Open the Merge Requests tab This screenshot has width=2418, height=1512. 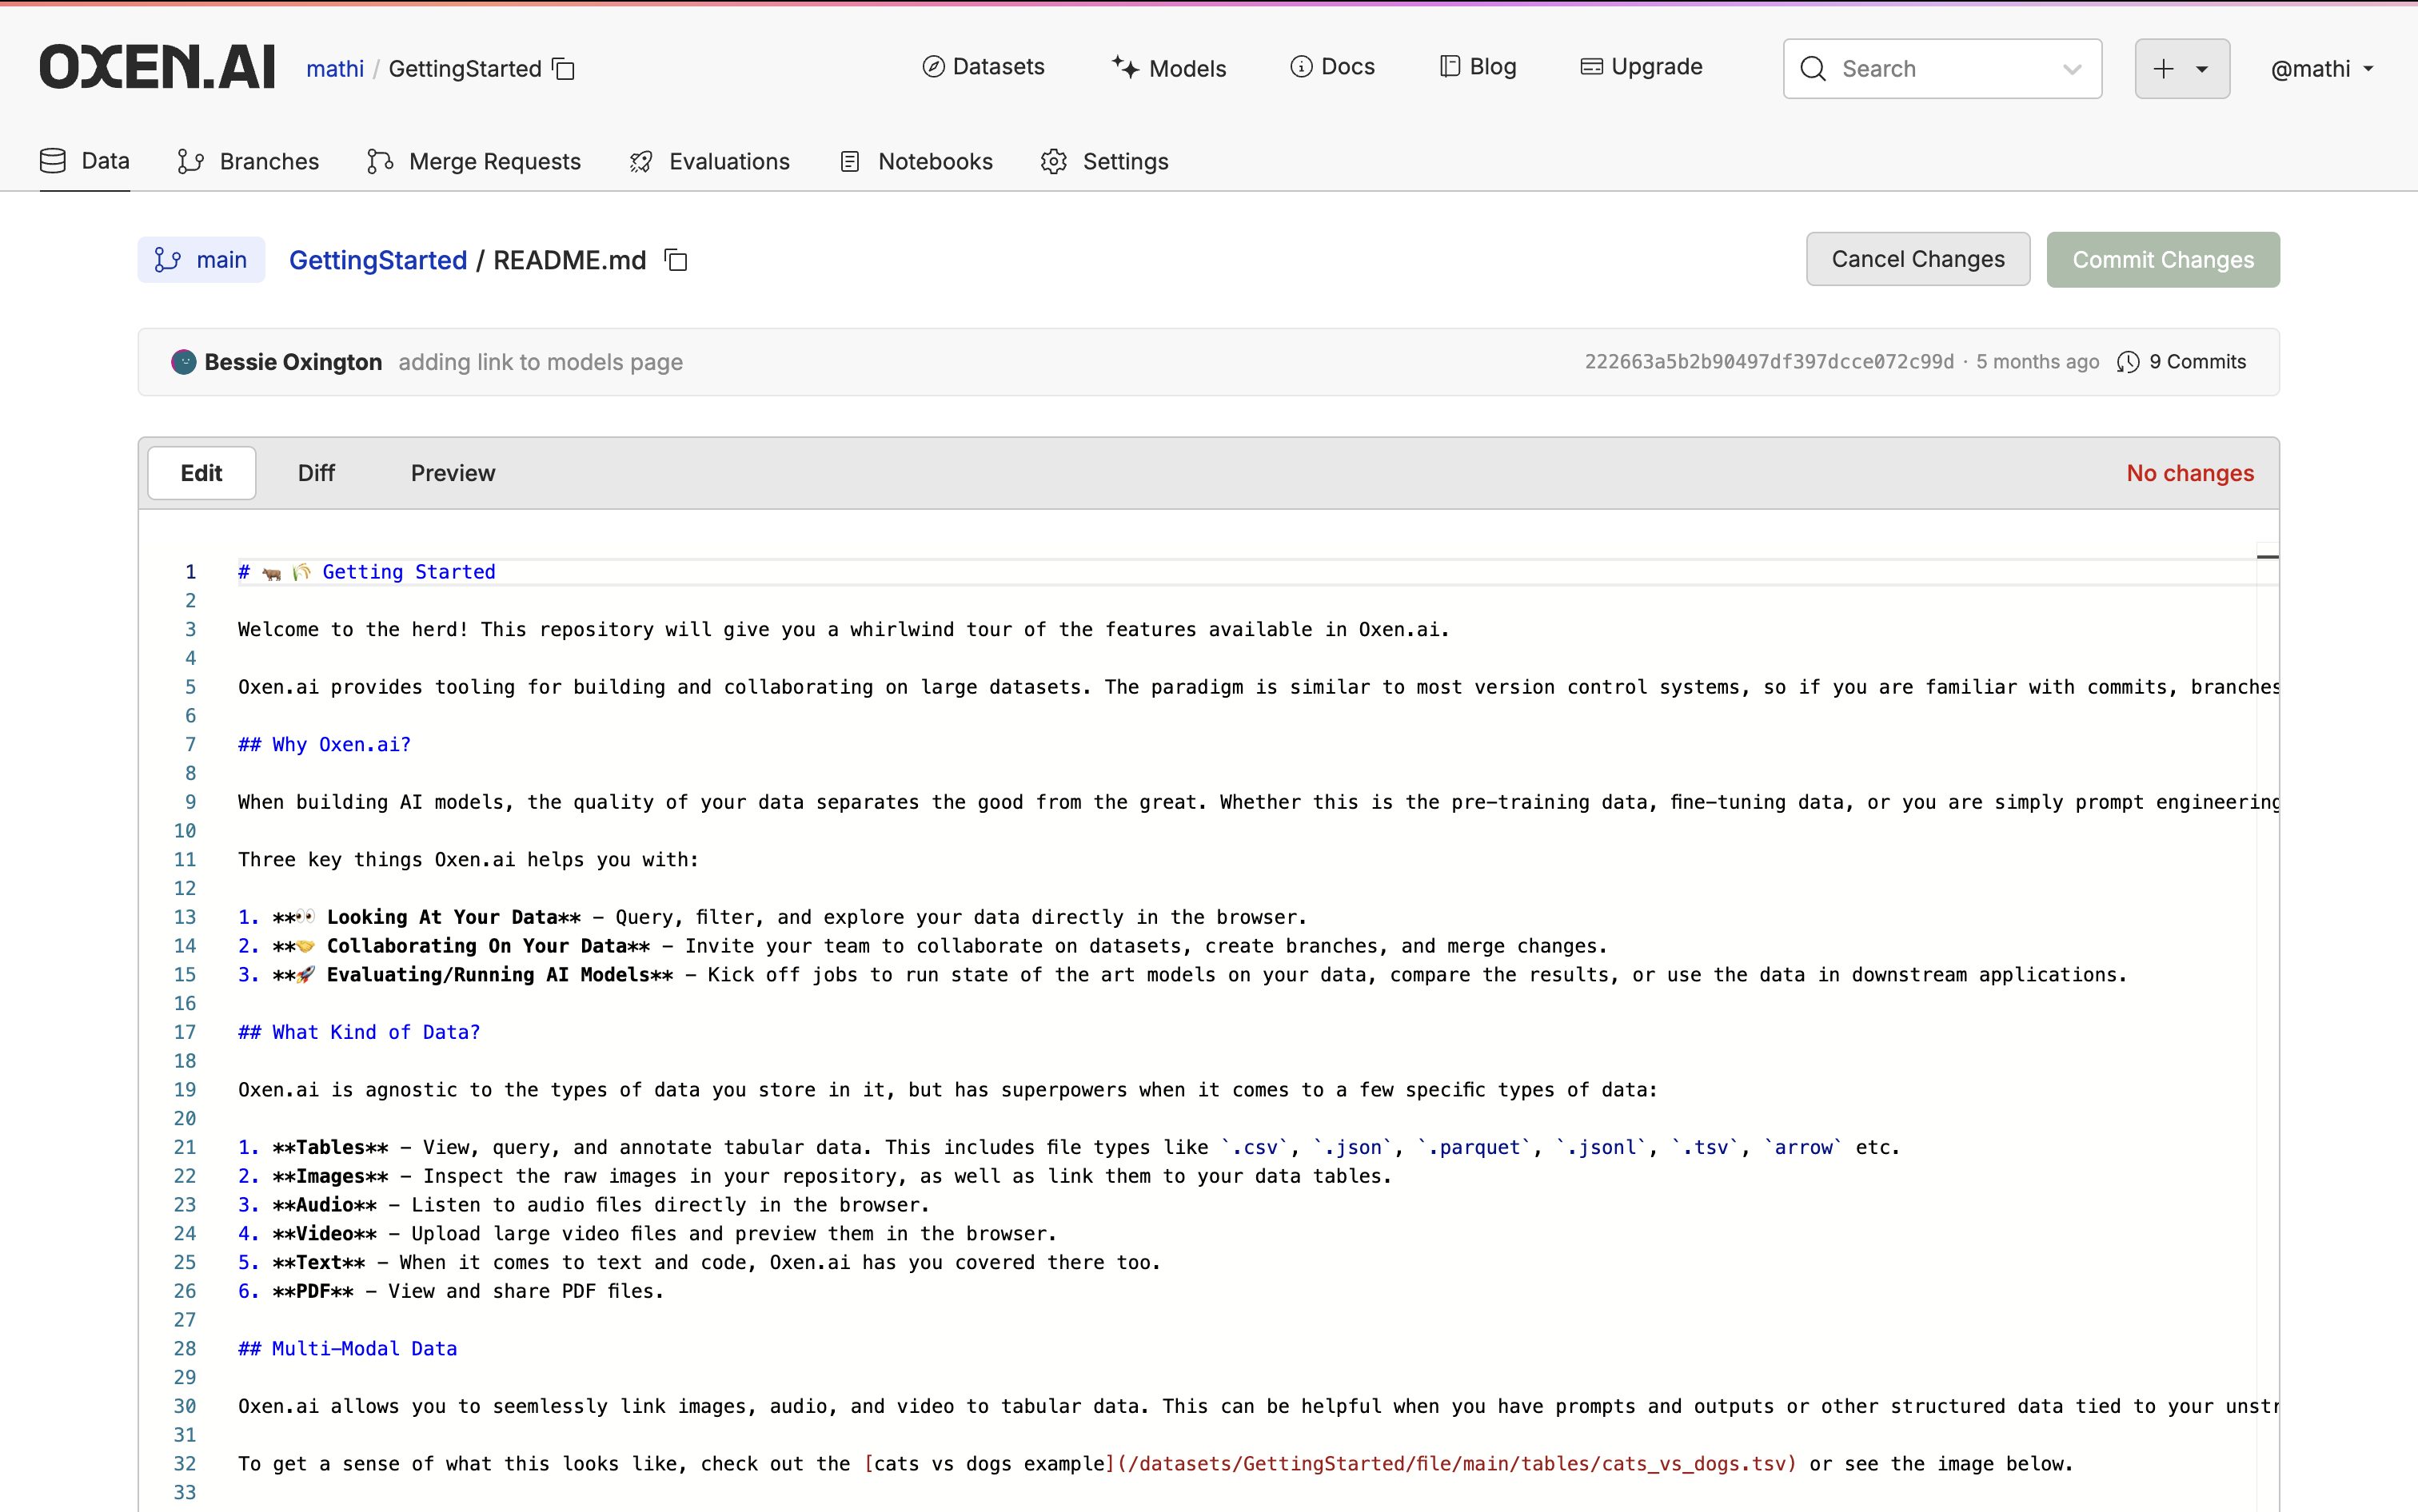pyautogui.click(x=473, y=161)
